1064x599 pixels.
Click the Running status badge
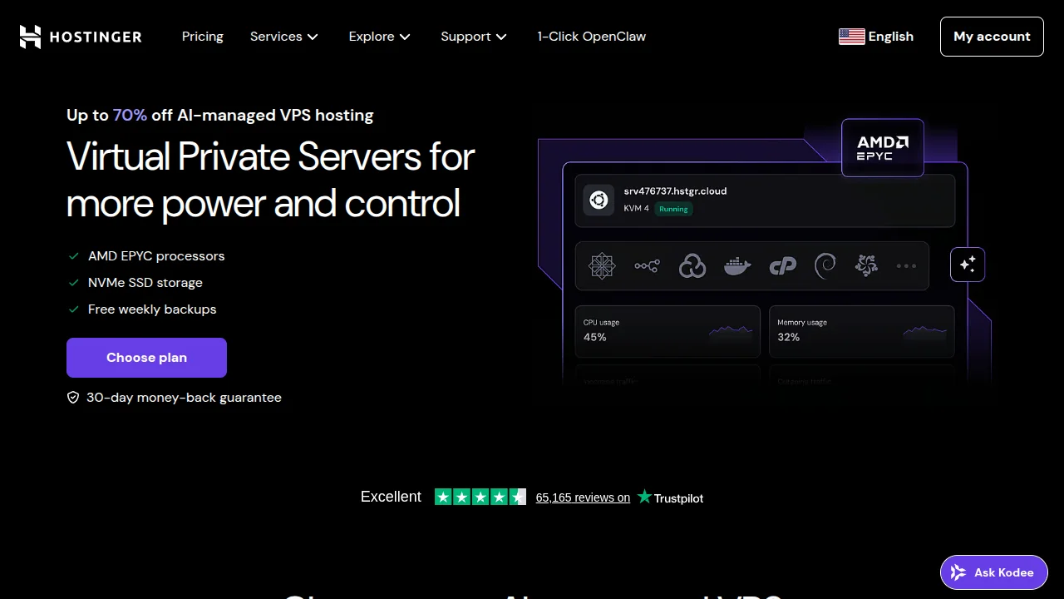tap(673, 209)
